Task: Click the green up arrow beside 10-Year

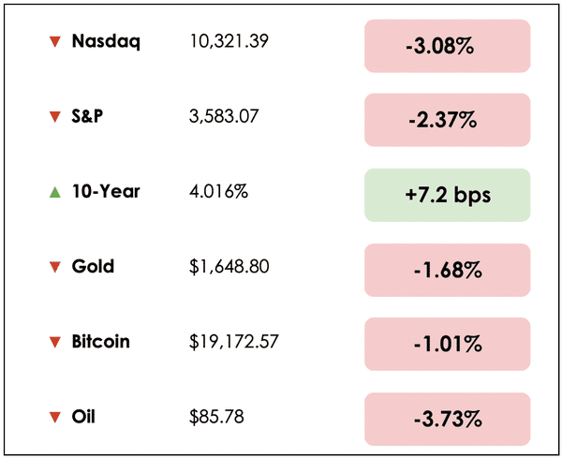Action: 54,192
